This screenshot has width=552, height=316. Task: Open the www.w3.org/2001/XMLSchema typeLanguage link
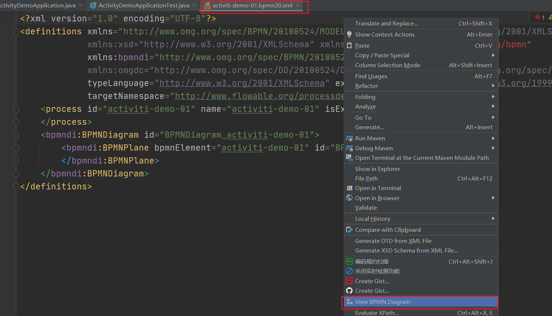(x=242, y=83)
